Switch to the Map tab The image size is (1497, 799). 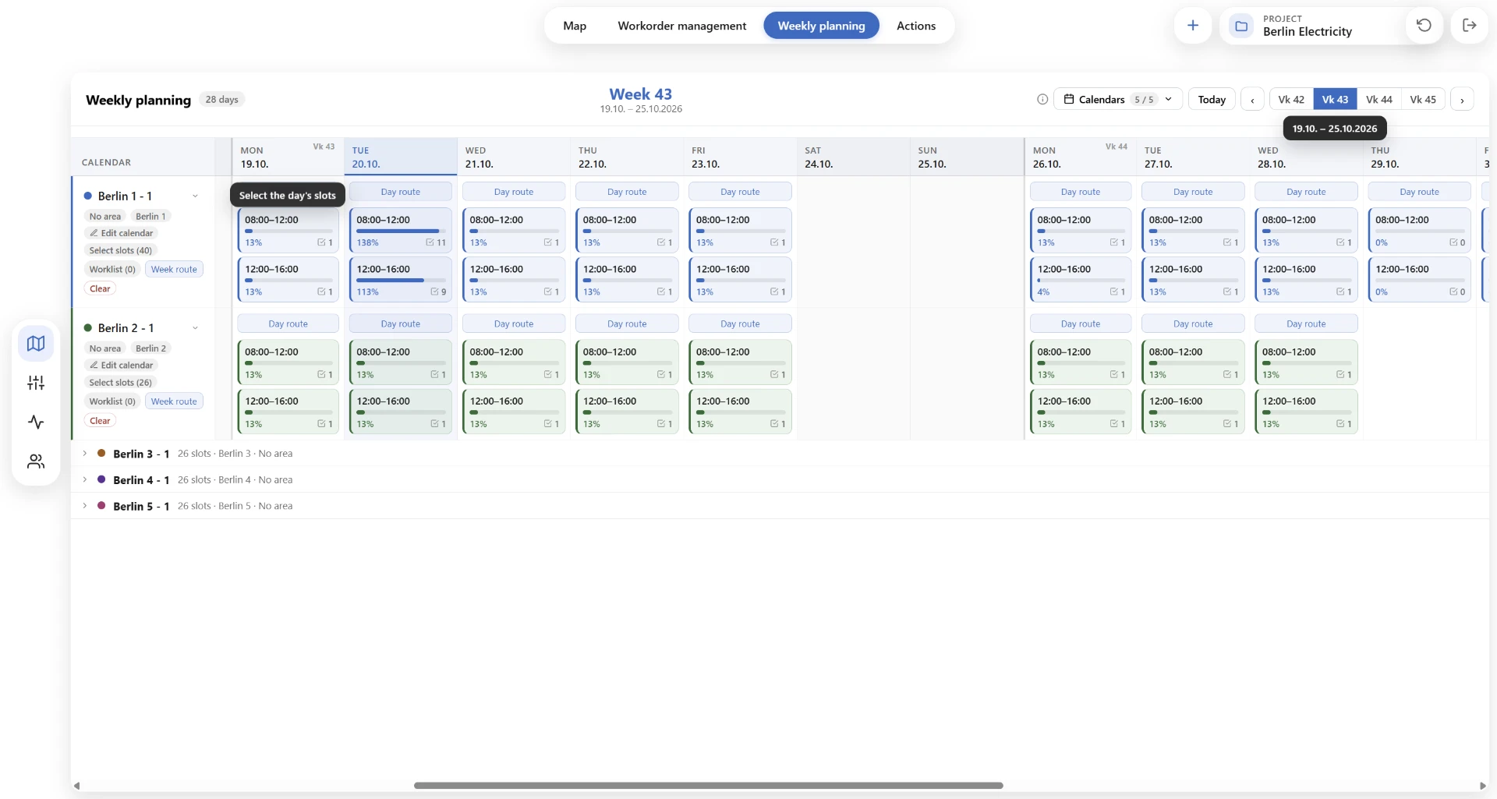coord(575,26)
